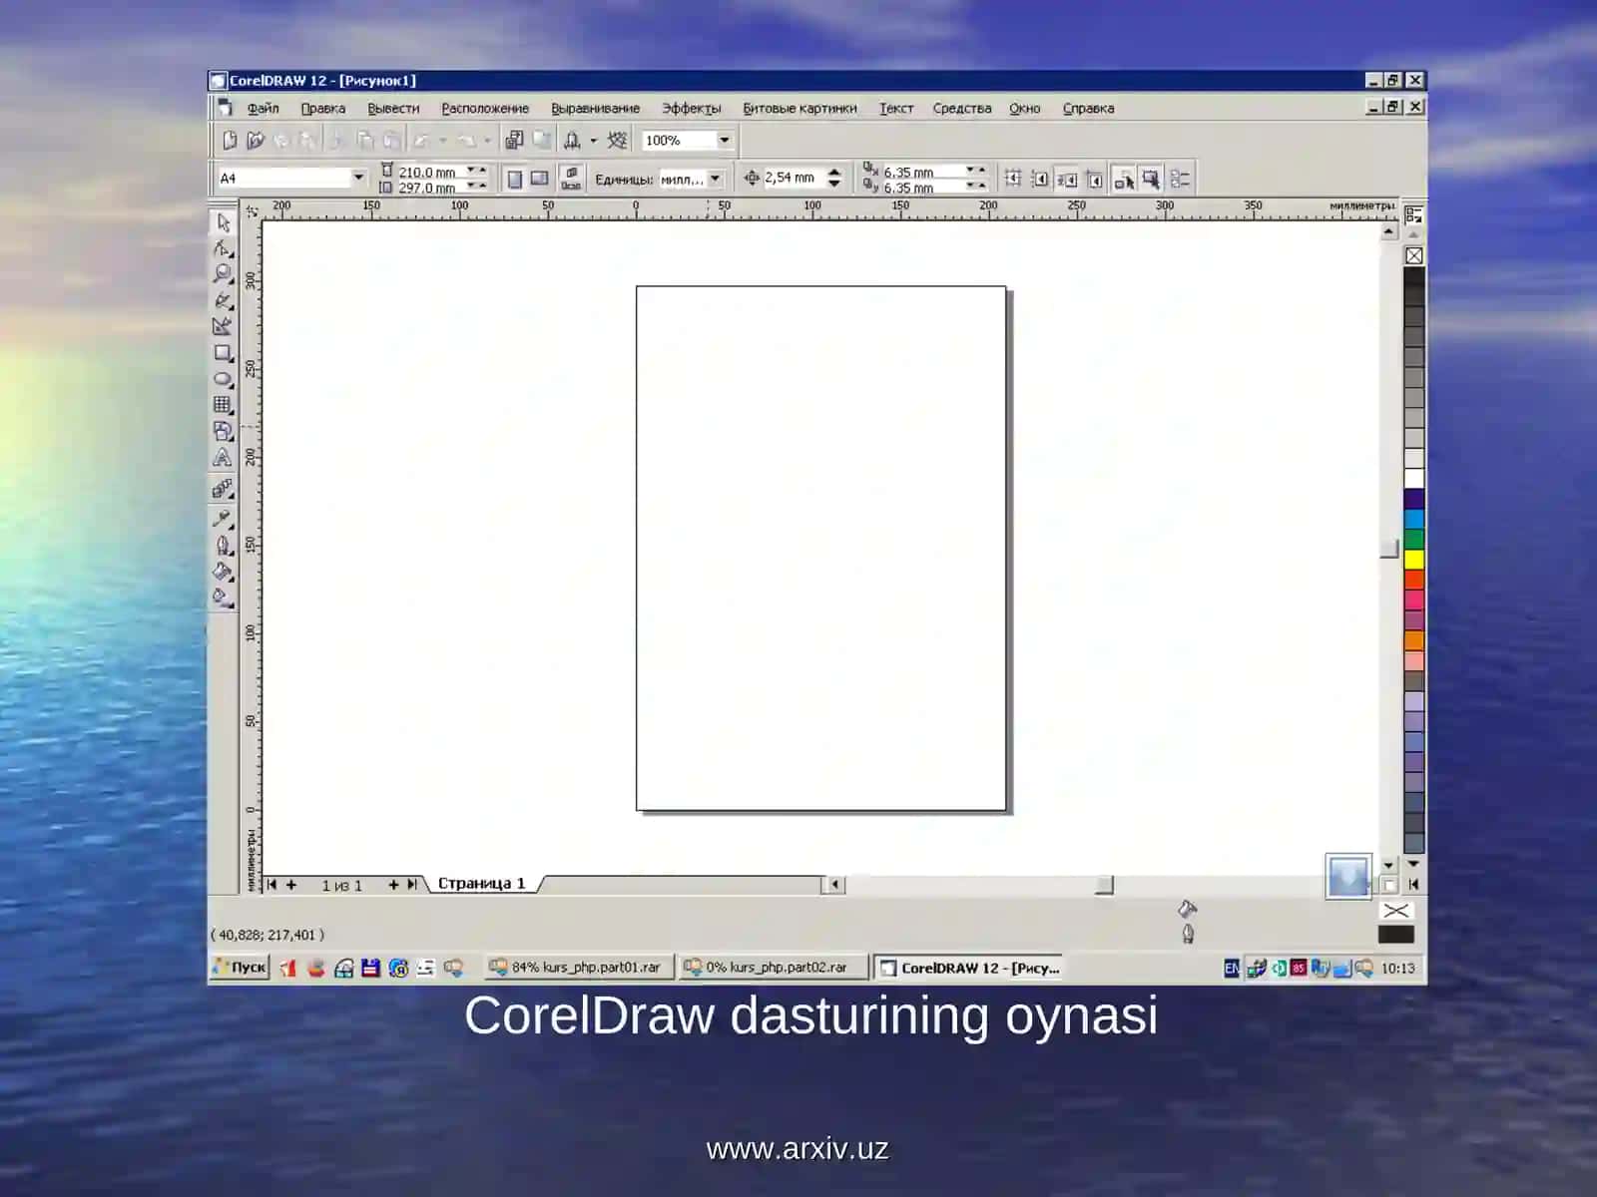Click the EN language indicator in tray

tap(1232, 968)
